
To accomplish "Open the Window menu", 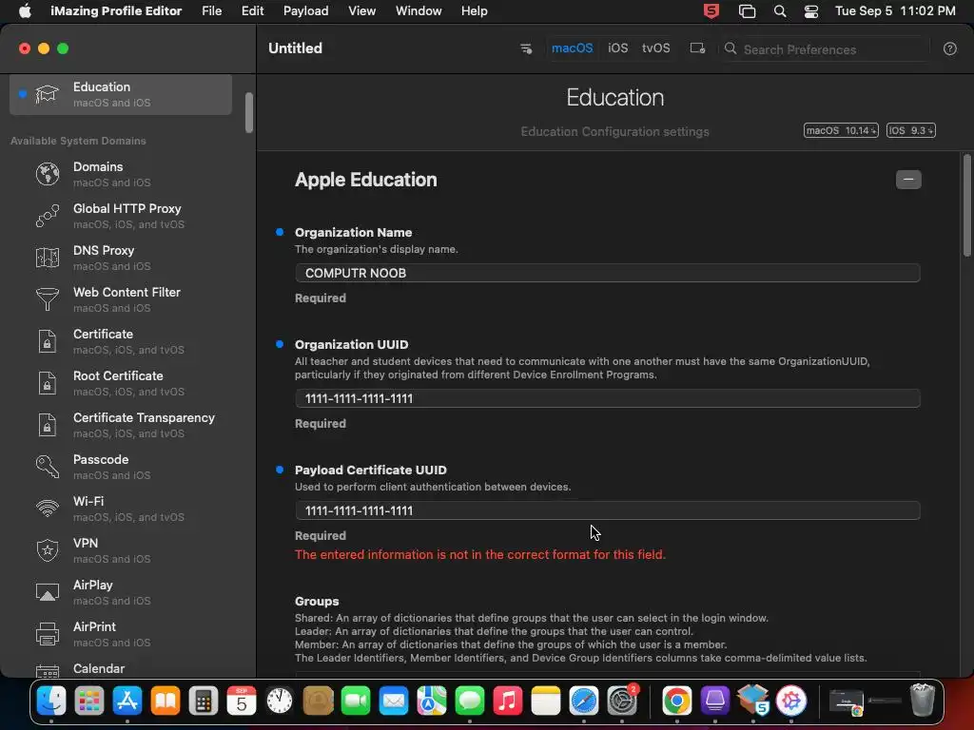I will click(x=419, y=11).
